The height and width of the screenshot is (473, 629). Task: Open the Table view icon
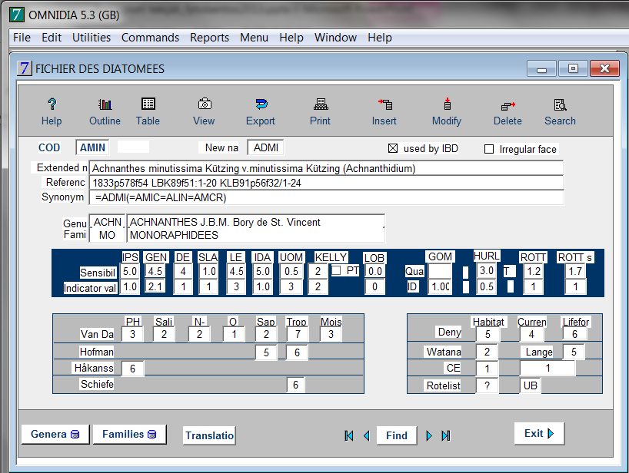148,104
